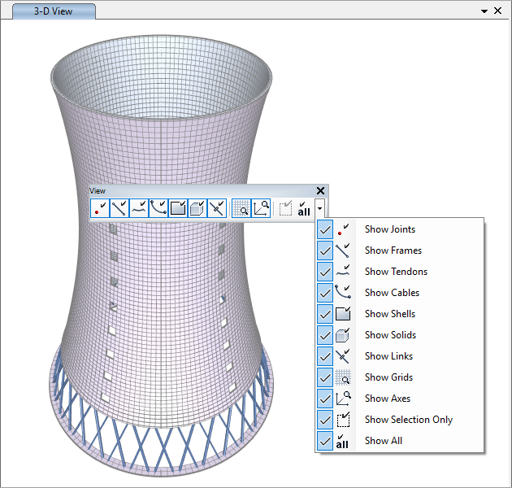Uncheck the Show Frames checkbox in menu

click(325, 251)
